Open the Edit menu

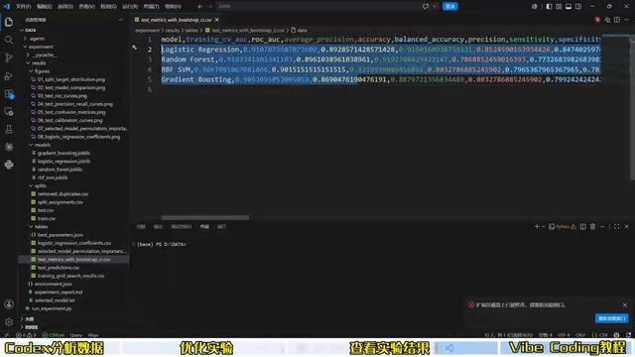pos(44,7)
